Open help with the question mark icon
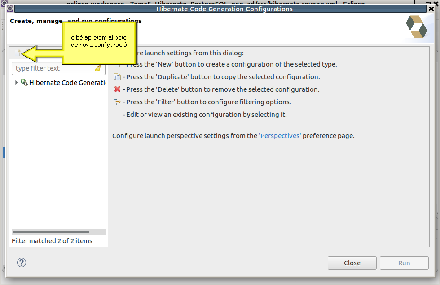Screen dimensions: 440x285 pyautogui.click(x=22, y=263)
